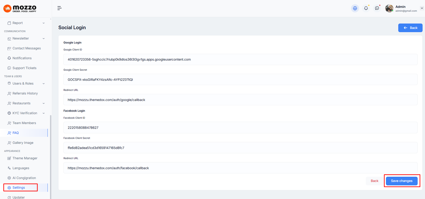Screen dimensions: 425x199
Task: Click the Settings gear icon in sidebar
Action: [9, 188]
